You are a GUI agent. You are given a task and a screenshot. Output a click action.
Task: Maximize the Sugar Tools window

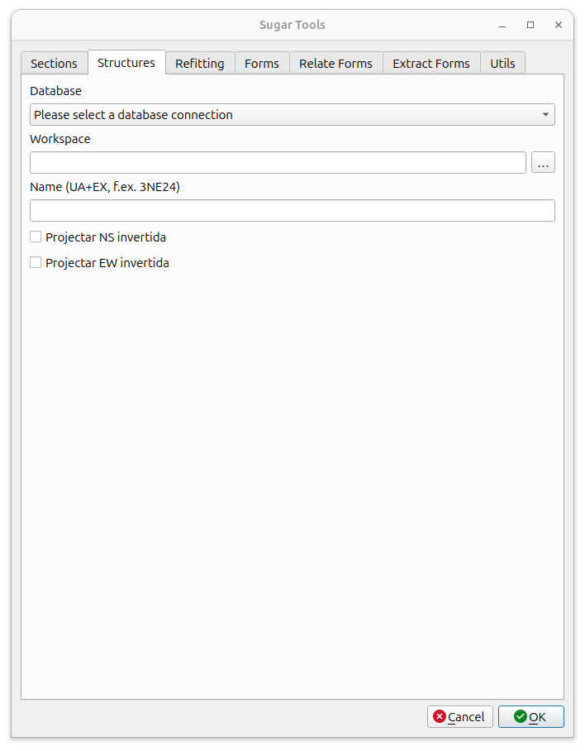pos(530,25)
